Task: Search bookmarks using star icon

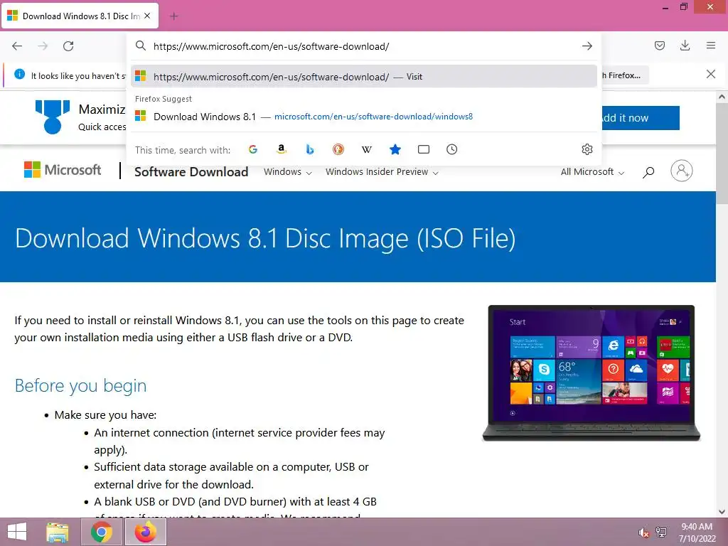Action: click(x=395, y=149)
